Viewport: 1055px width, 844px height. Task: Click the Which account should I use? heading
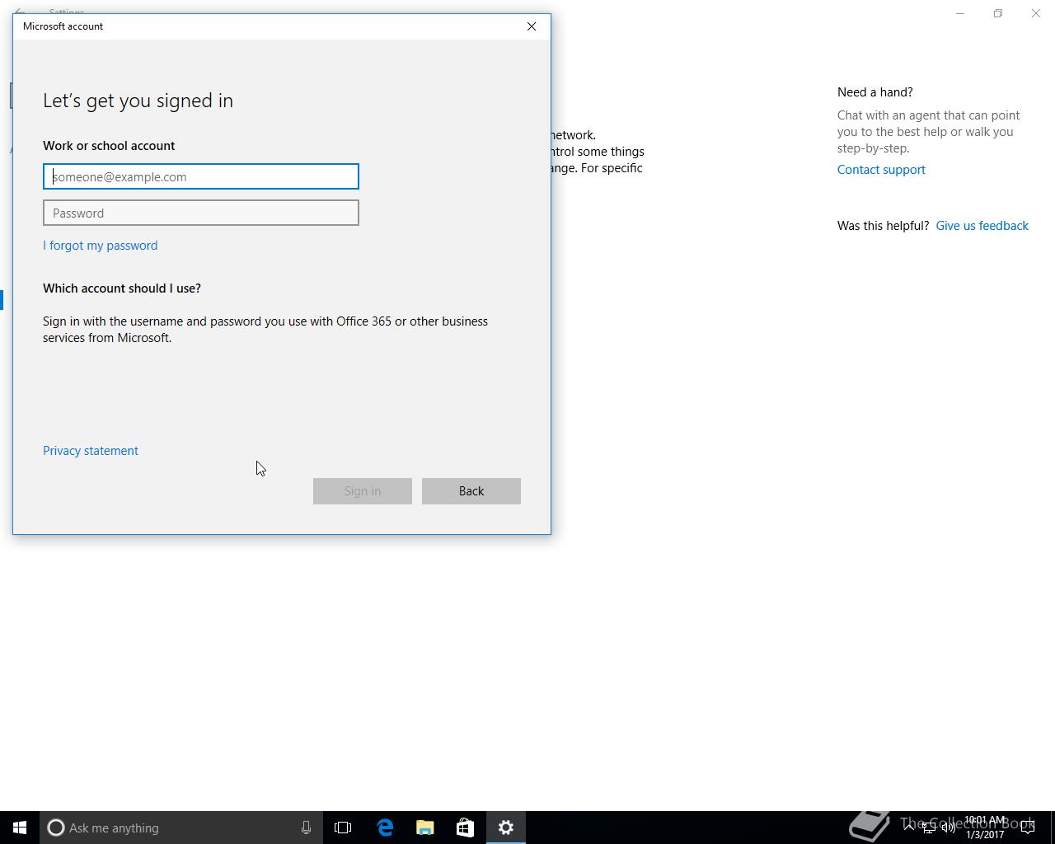click(x=122, y=288)
